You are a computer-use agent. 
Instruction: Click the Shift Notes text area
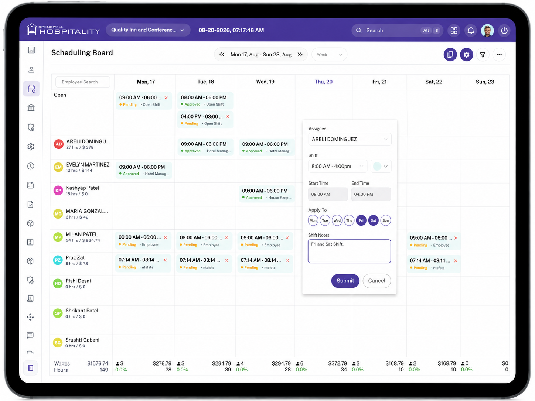[349, 251]
